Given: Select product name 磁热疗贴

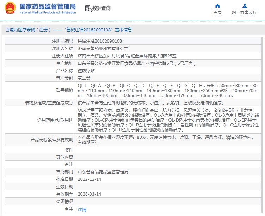Looking at the screenshot, I should (x=86, y=70).
